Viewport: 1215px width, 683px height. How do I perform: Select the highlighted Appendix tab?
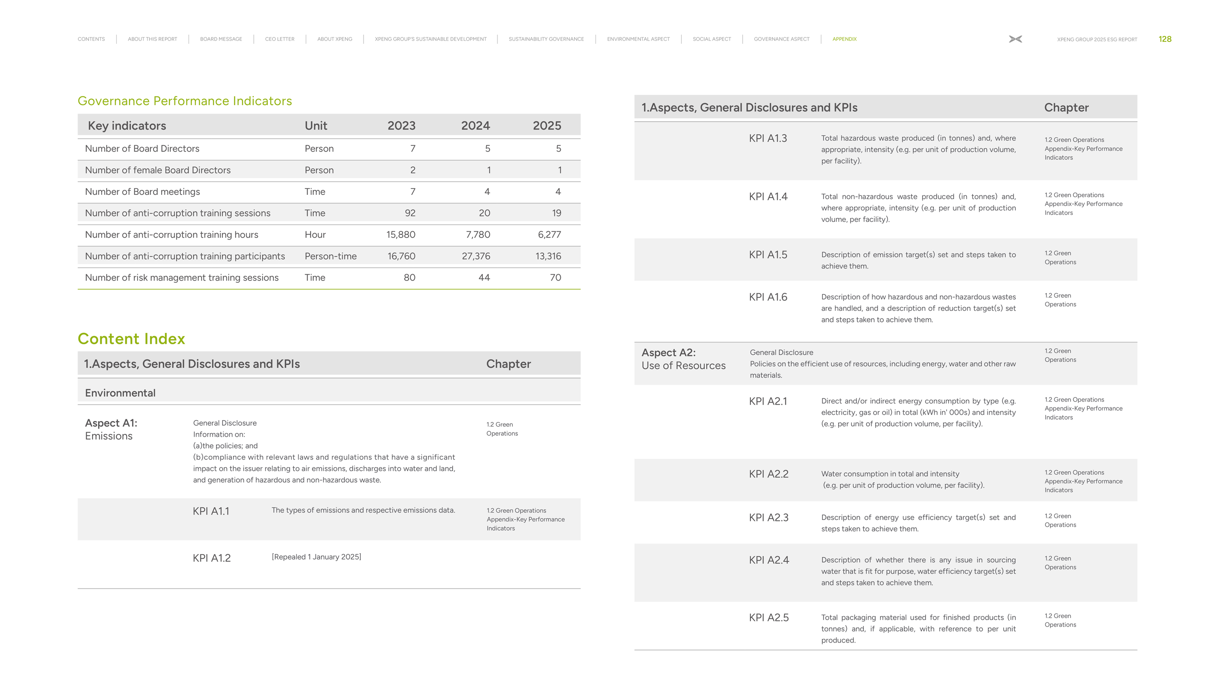[844, 39]
